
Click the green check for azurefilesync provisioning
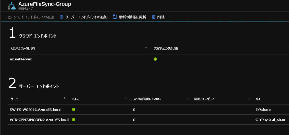tap(155, 59)
